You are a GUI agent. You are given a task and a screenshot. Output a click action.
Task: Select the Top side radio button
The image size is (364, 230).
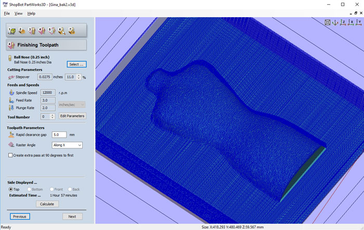pos(11,189)
